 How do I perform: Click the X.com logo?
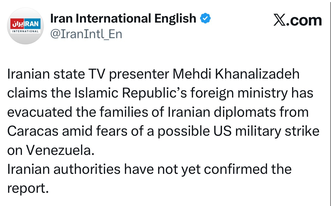298,20
